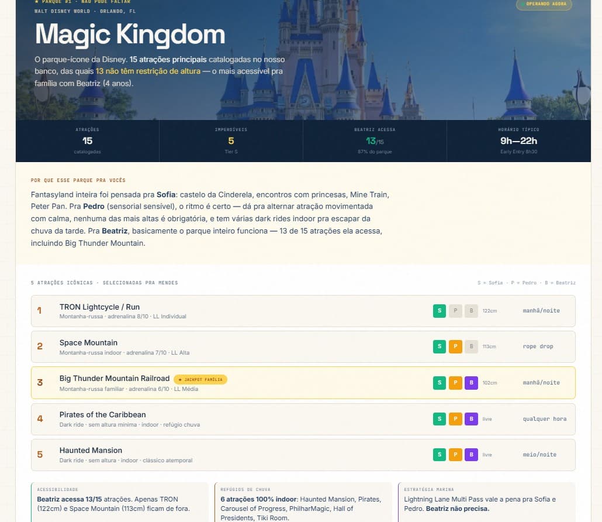Click the 102cm height value
602x522 pixels.
(490, 383)
